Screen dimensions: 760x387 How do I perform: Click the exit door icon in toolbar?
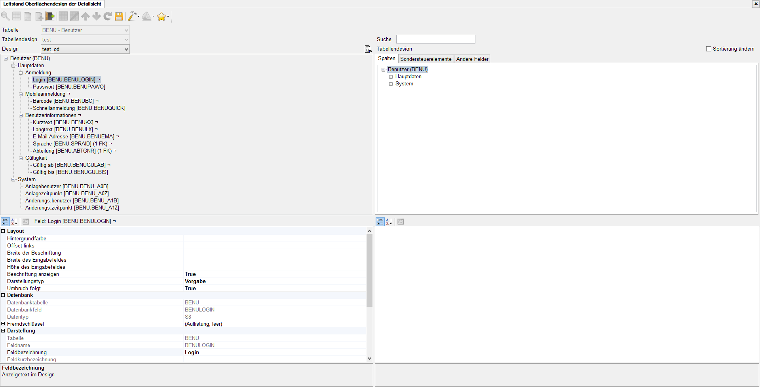[x=50, y=16]
